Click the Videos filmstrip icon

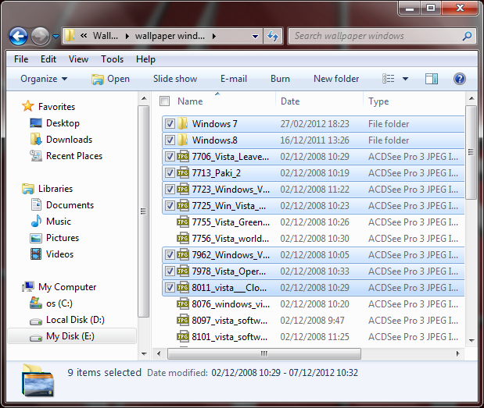click(x=36, y=254)
